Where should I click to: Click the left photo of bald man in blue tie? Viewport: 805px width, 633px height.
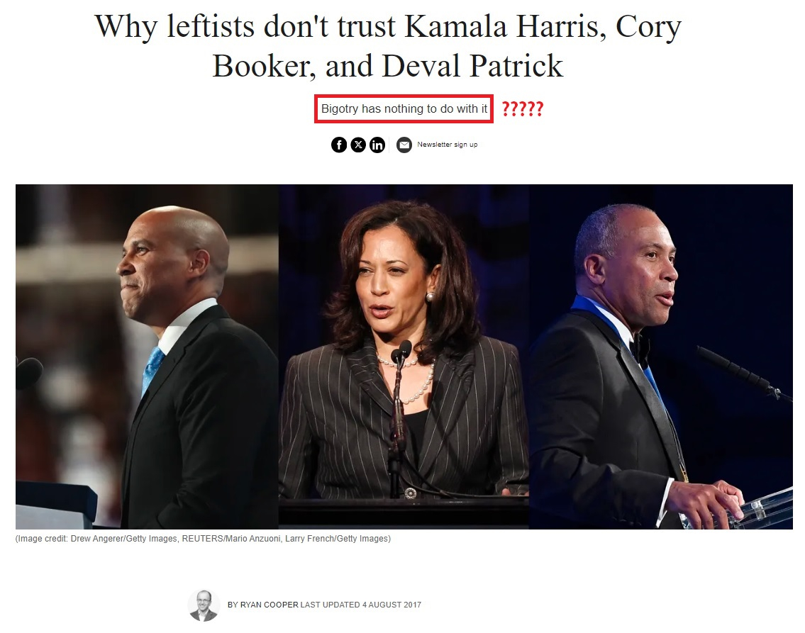coord(147,357)
